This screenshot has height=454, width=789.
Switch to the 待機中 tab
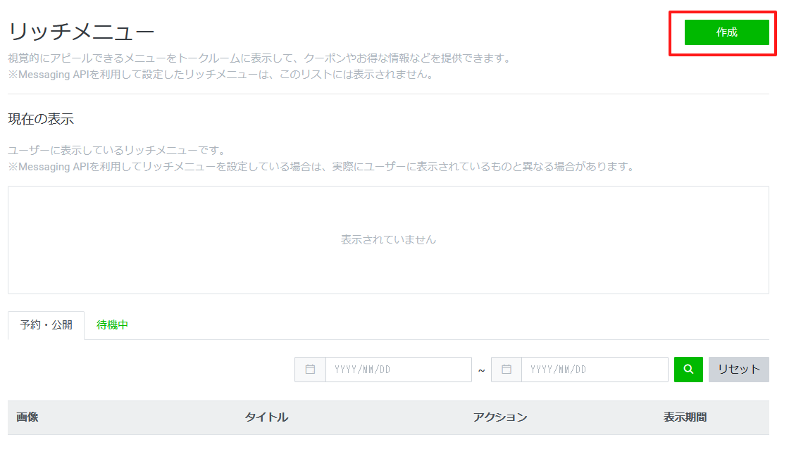pos(112,325)
